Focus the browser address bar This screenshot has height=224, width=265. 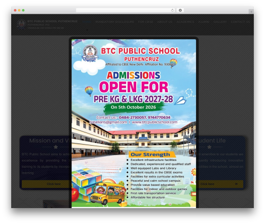[126, 10]
